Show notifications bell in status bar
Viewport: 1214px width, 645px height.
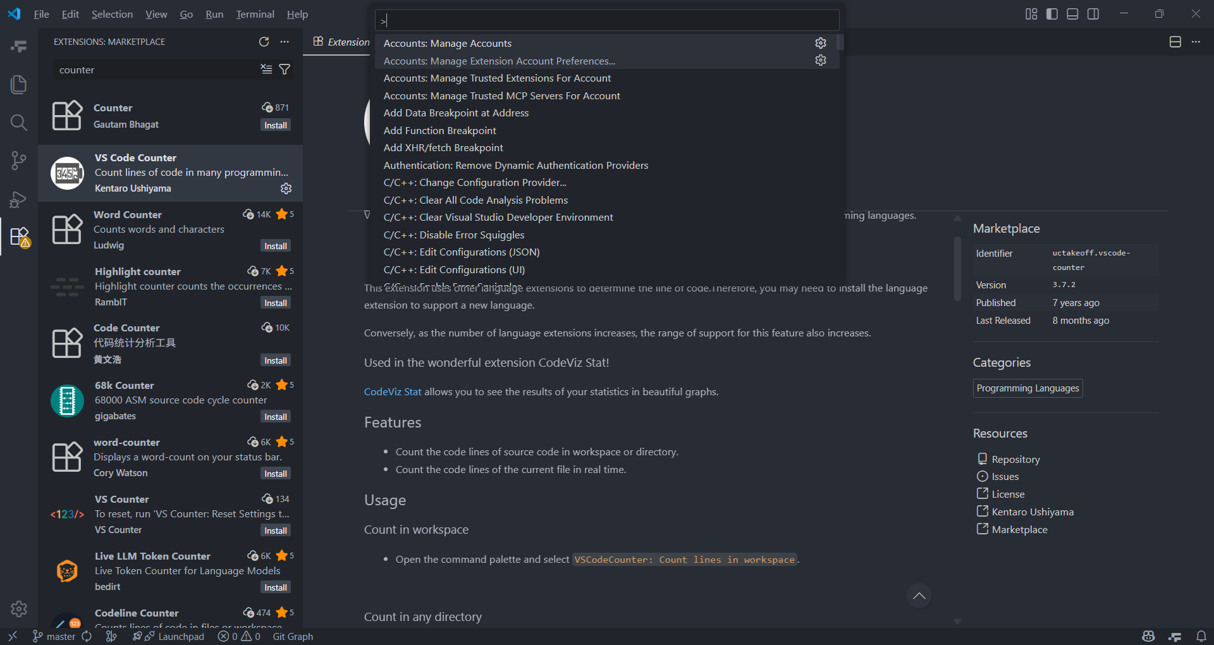pos(1201,636)
